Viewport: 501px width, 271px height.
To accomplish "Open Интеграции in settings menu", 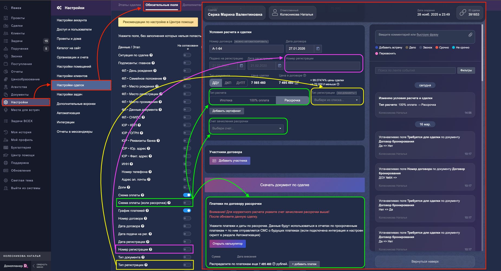I will pos(66,122).
